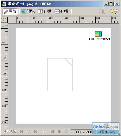This screenshot has width=121, height=136.
Task: Click the document icon in the title bar
Action: 4,4
